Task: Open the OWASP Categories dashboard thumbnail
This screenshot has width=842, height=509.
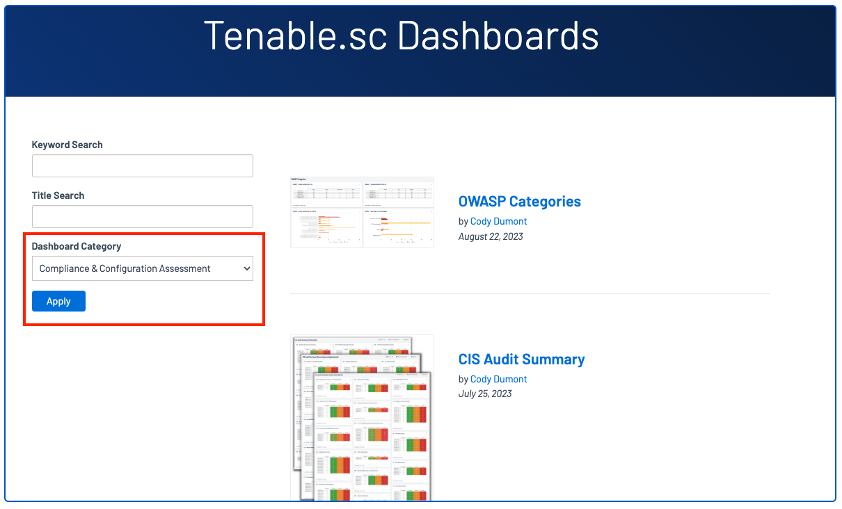Action: pyautogui.click(x=362, y=211)
